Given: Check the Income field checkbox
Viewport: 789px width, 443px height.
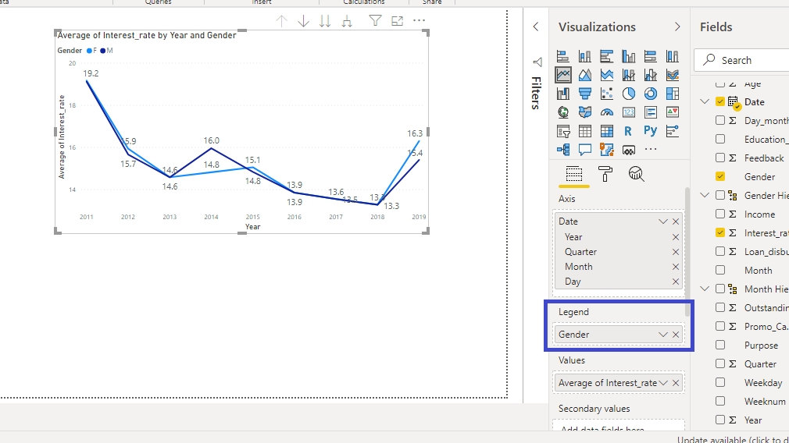Looking at the screenshot, I should [720, 214].
